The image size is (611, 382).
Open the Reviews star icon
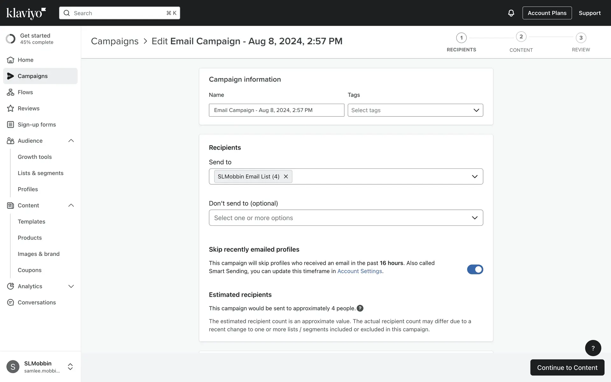click(x=11, y=109)
